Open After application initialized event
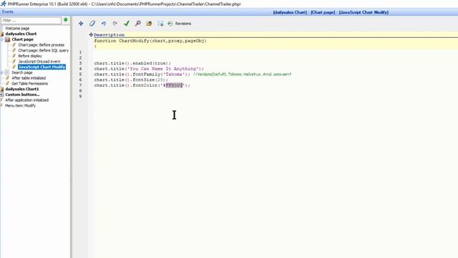This screenshot has height=258, width=458. (27, 100)
